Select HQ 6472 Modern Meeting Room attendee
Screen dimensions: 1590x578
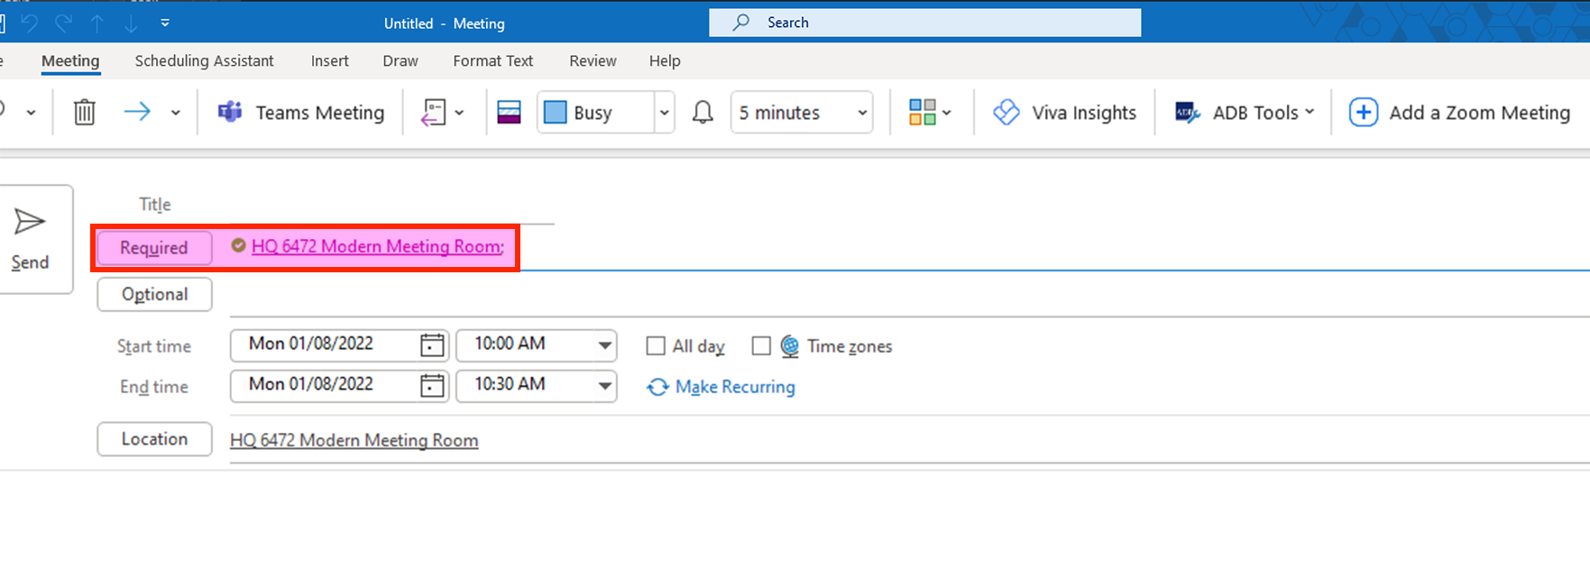tap(377, 246)
